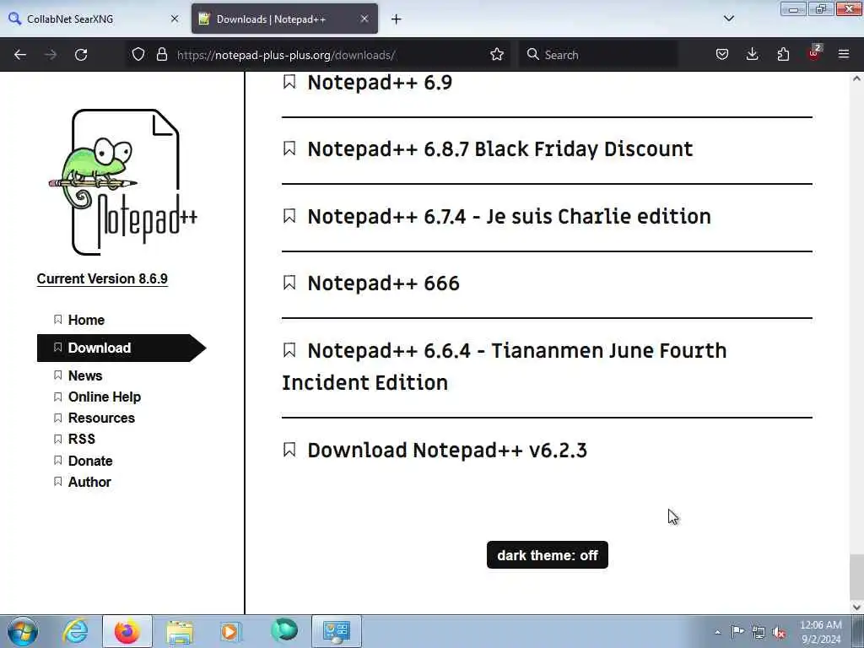Open the Extensions puzzle-piece menu

783,55
